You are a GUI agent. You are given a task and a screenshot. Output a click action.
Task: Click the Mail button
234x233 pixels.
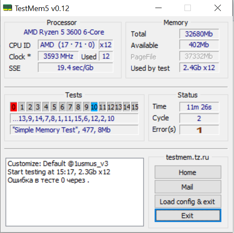tap(188, 187)
